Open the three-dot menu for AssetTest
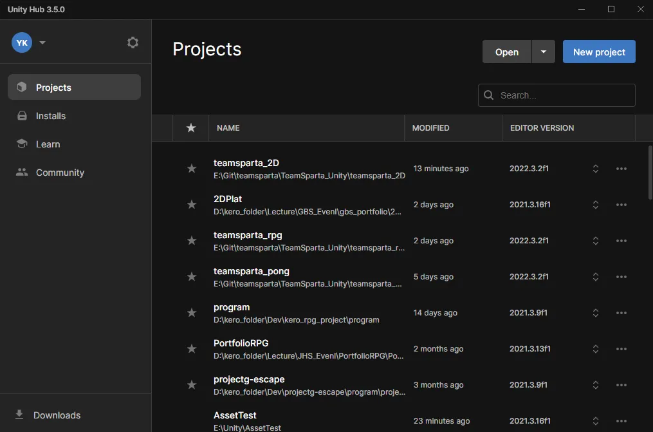The height and width of the screenshot is (432, 653). tap(621, 421)
